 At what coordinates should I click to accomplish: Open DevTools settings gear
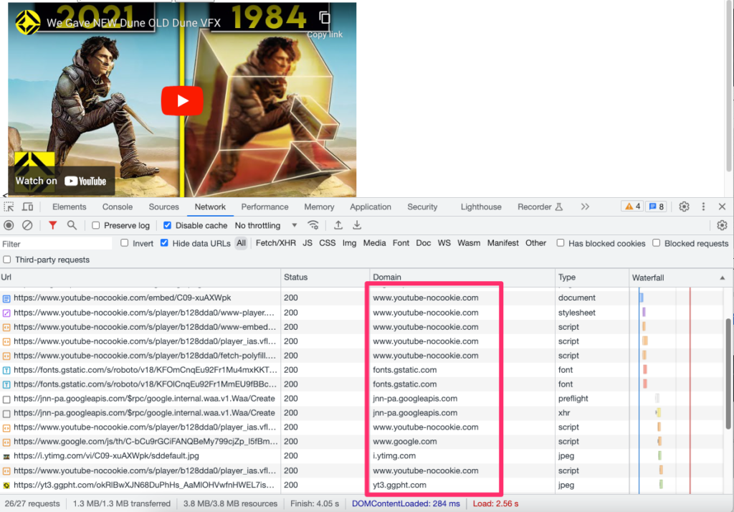pos(684,207)
